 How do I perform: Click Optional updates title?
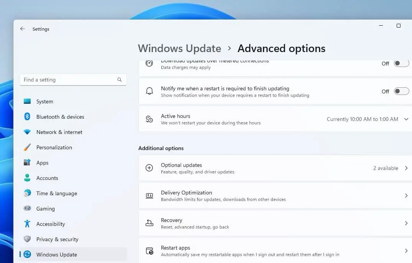coord(181,165)
